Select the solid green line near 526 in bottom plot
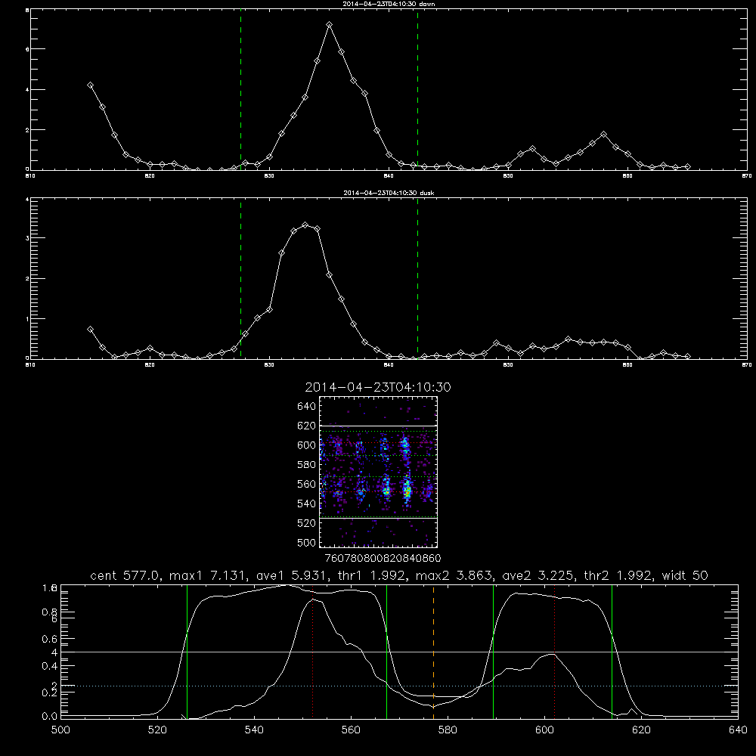This screenshot has width=756, height=756. (x=187, y=651)
